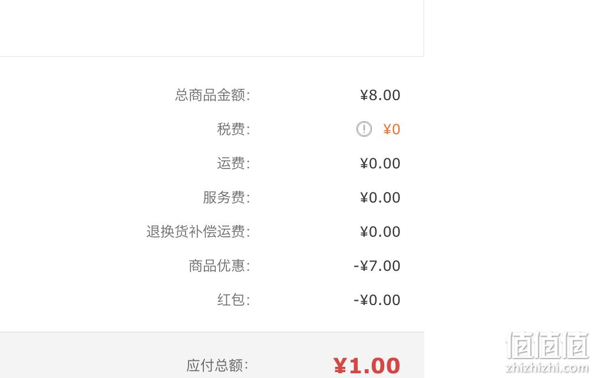
Task: Click the empty white panel at the top
Action: (x=212, y=28)
